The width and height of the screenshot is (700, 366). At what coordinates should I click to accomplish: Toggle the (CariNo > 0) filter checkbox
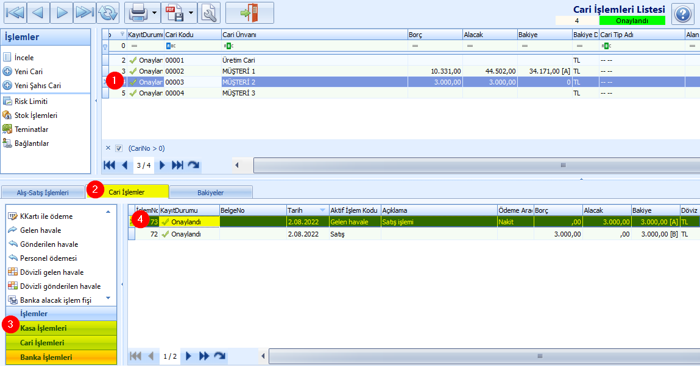click(x=119, y=148)
